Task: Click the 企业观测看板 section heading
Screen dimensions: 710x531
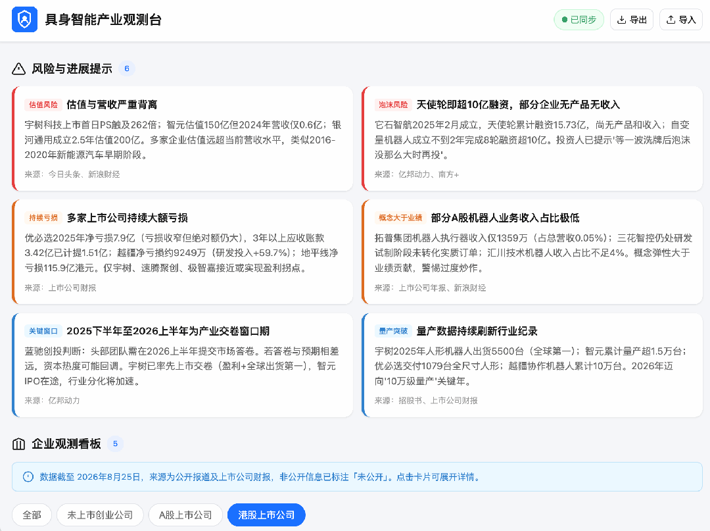Action: point(66,444)
